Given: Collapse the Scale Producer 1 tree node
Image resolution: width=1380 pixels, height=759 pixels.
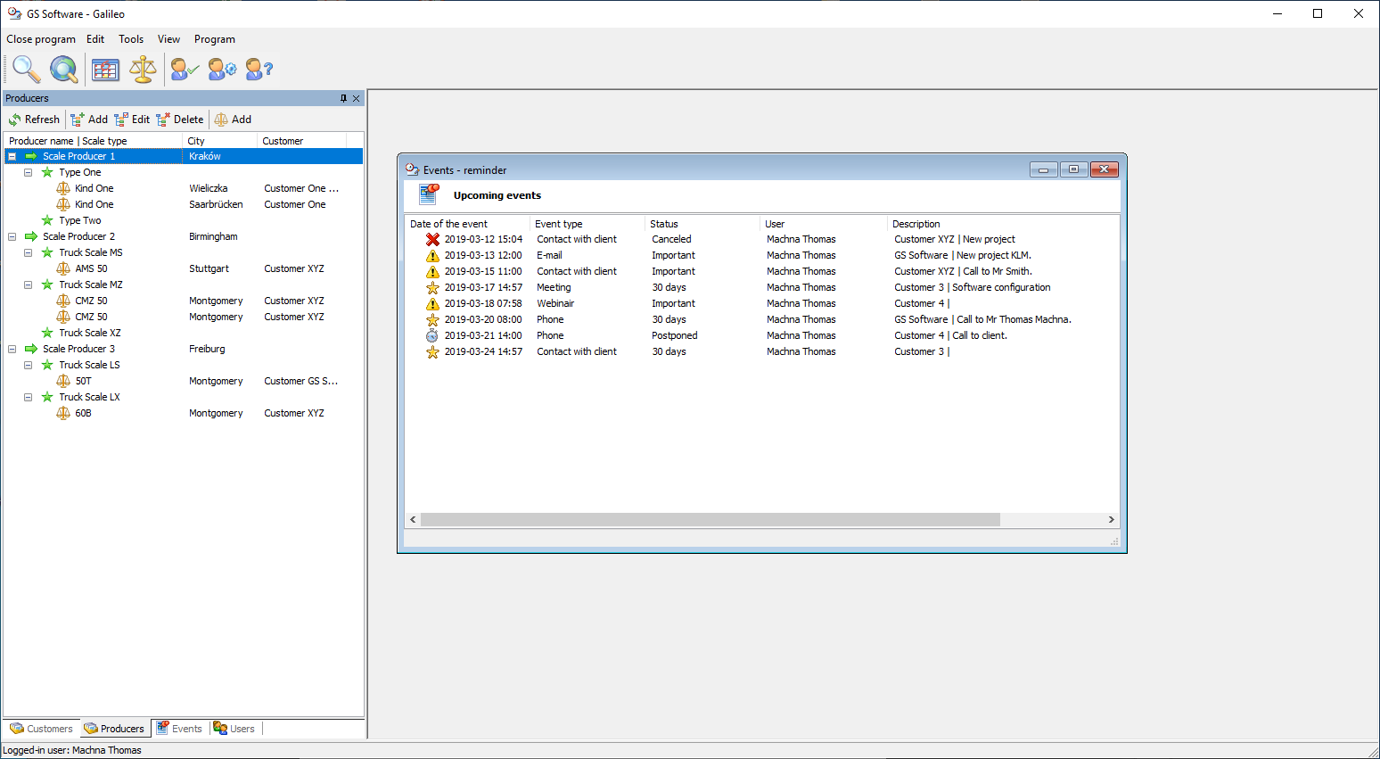Looking at the screenshot, I should tap(12, 156).
